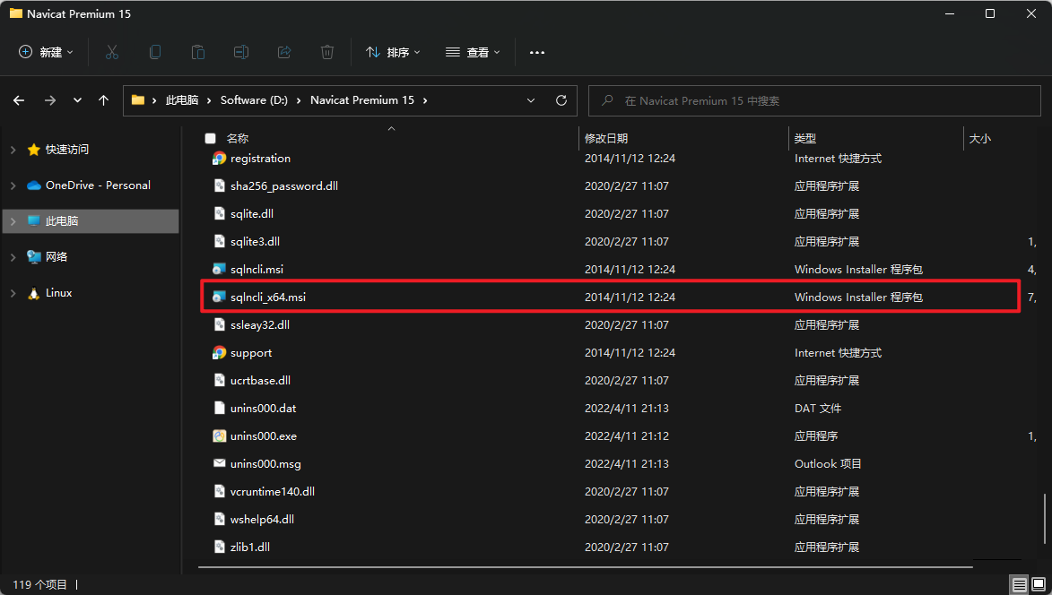The image size is (1052, 595).
Task: Select OneDrive - Personal in sidebar
Action: click(98, 185)
